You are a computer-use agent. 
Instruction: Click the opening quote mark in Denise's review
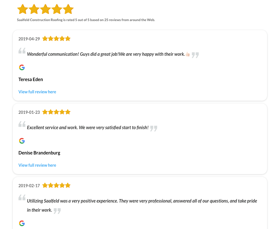[22, 124]
